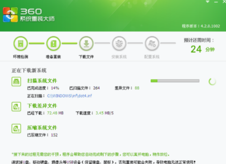226x164 pixels.
Task: Click the 已扫描文件 264 value
Action: (x=96, y=88)
